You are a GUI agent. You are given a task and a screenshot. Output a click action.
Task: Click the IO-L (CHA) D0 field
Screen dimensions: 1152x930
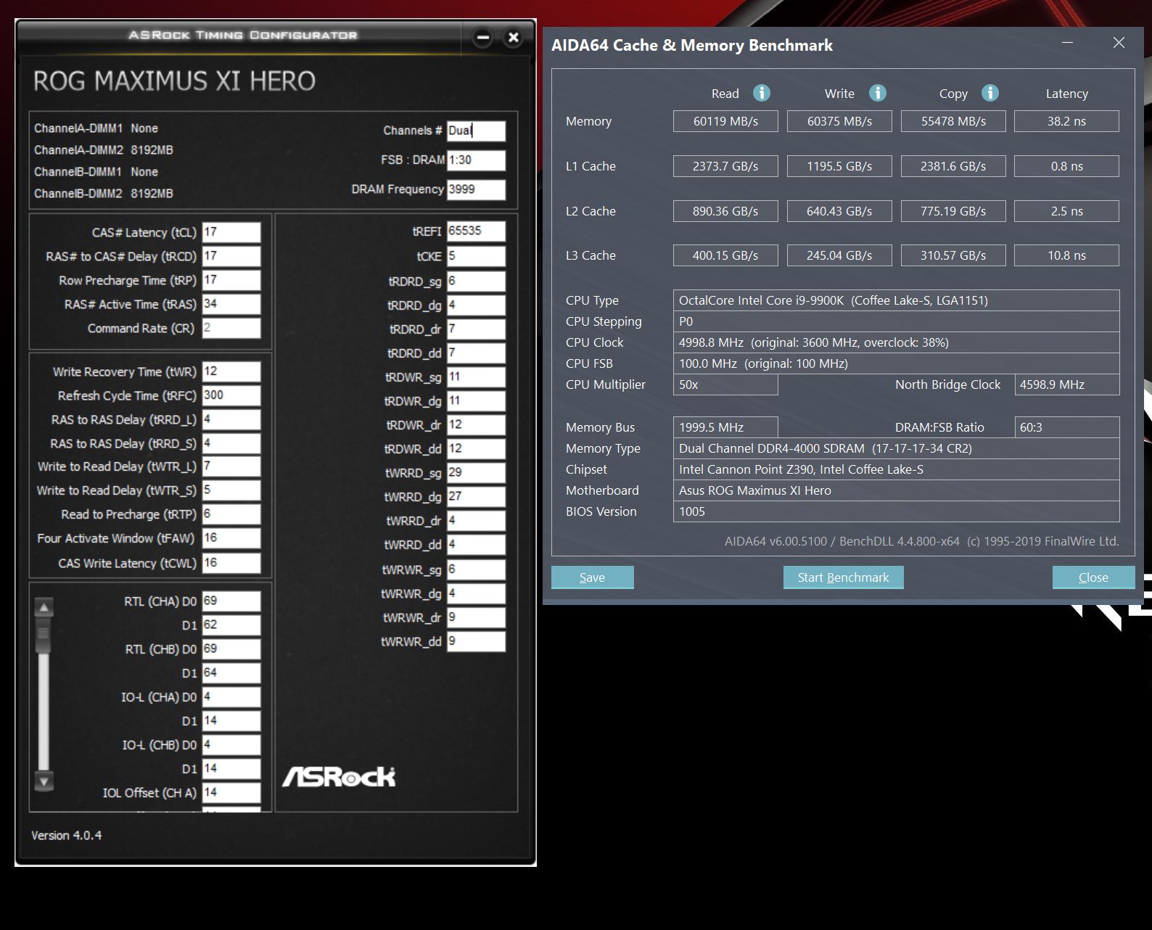(x=231, y=697)
